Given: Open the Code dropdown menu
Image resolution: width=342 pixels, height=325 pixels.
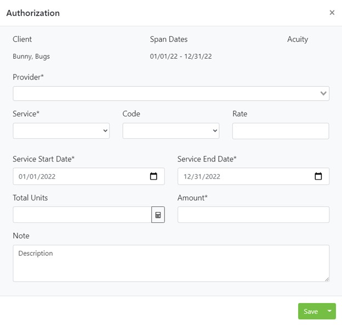Looking at the screenshot, I should (x=170, y=131).
